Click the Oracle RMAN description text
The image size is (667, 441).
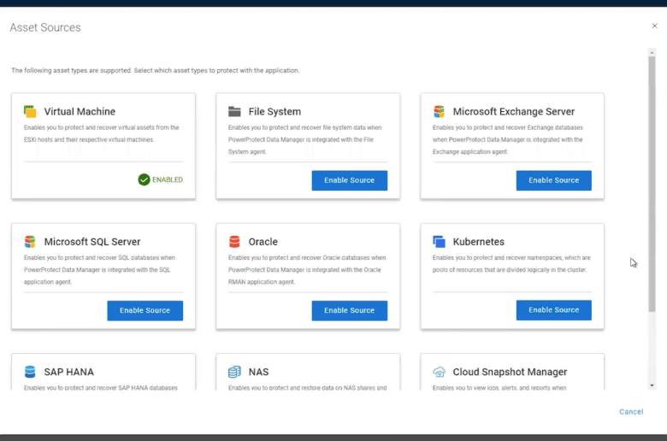(x=307, y=269)
